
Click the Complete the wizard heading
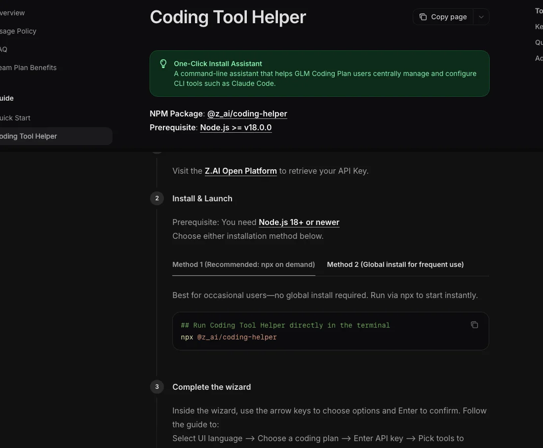coord(212,387)
